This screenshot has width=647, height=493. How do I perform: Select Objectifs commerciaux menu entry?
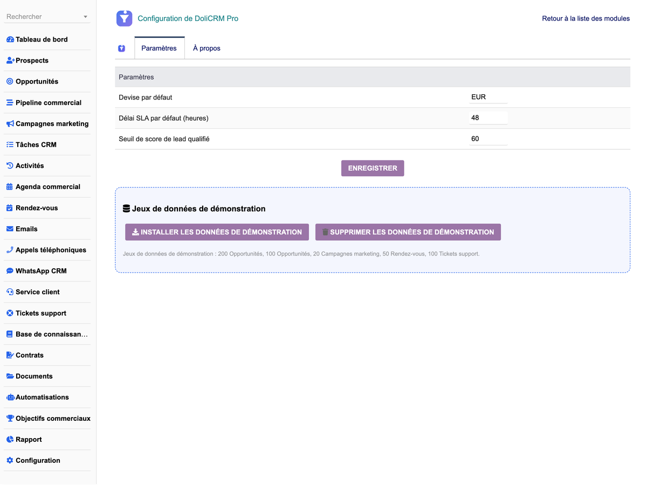(x=53, y=418)
